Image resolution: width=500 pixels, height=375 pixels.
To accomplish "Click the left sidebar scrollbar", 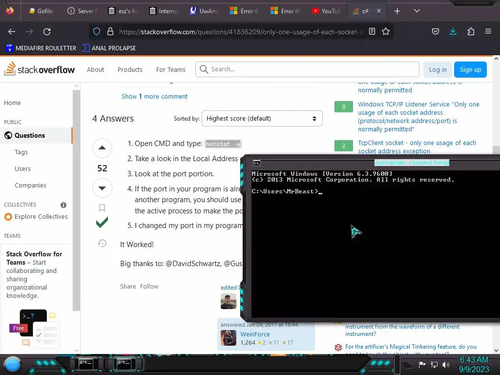I will (76, 200).
